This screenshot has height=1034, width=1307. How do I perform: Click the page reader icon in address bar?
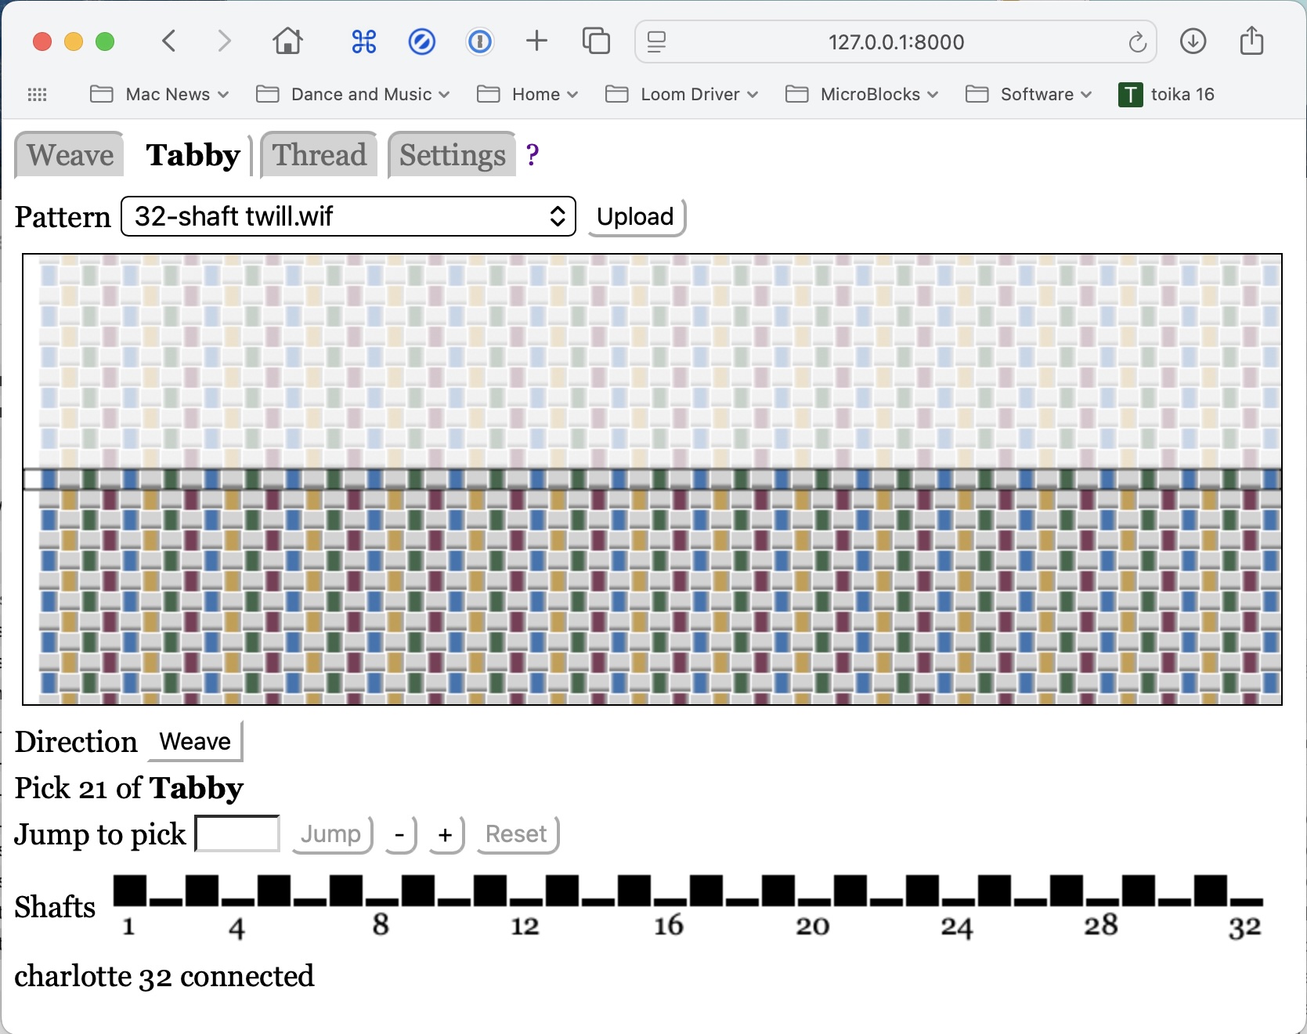pyautogui.click(x=657, y=42)
